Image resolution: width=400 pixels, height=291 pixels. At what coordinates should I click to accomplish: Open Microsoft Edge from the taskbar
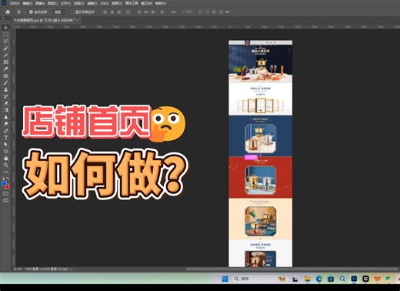click(319, 279)
